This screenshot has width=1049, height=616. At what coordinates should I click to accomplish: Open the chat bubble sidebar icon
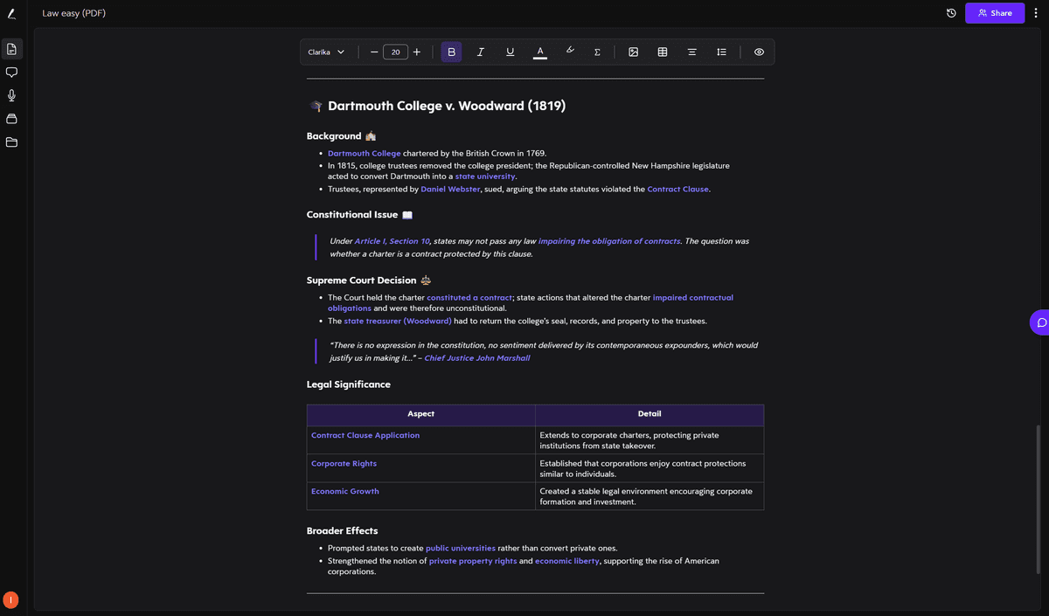[12, 72]
